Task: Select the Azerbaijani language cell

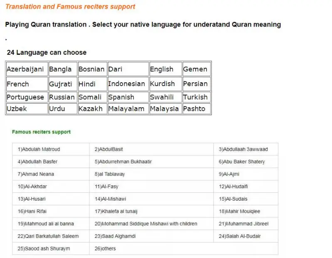Action: coord(27,69)
